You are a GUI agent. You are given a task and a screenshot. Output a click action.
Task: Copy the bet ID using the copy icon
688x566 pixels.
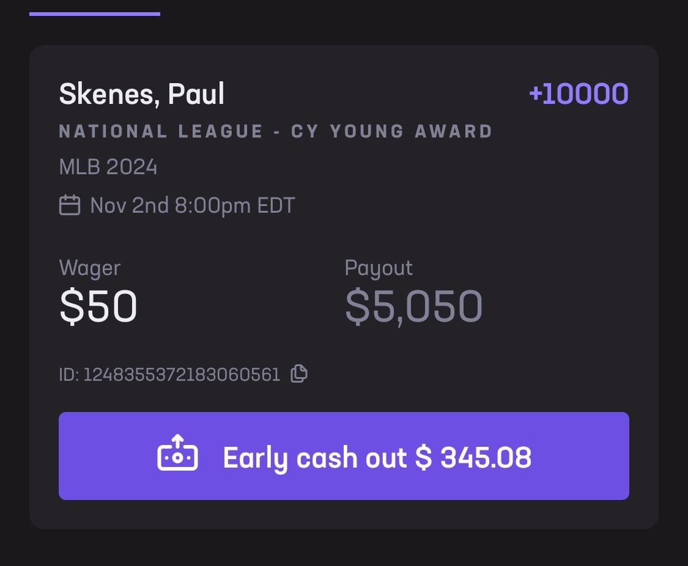[298, 373]
